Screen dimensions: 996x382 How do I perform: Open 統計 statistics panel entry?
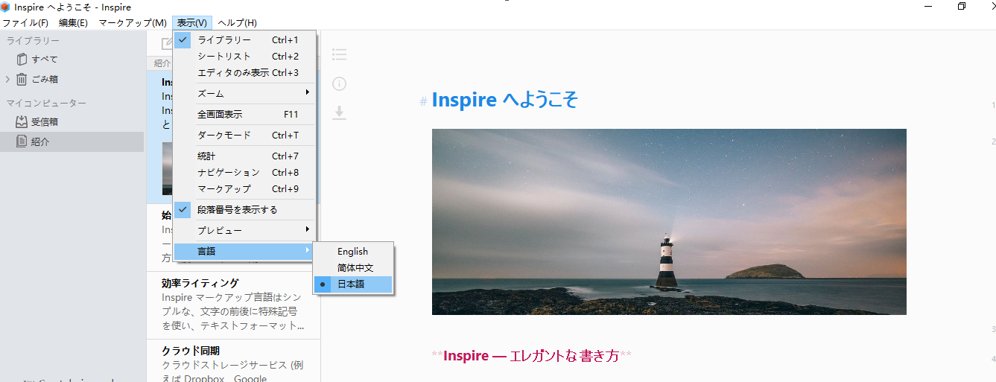point(244,156)
